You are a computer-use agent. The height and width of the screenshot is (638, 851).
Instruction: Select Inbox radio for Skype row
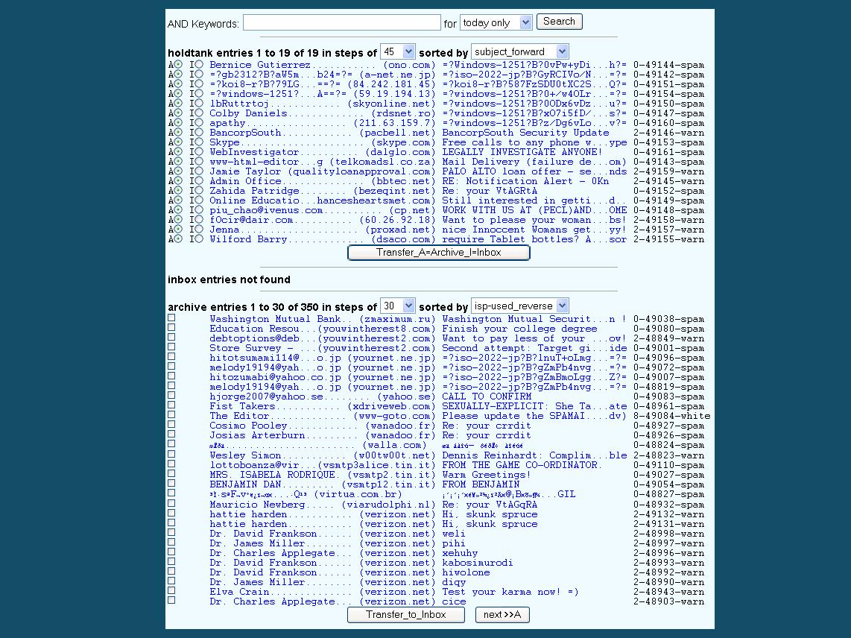(199, 142)
